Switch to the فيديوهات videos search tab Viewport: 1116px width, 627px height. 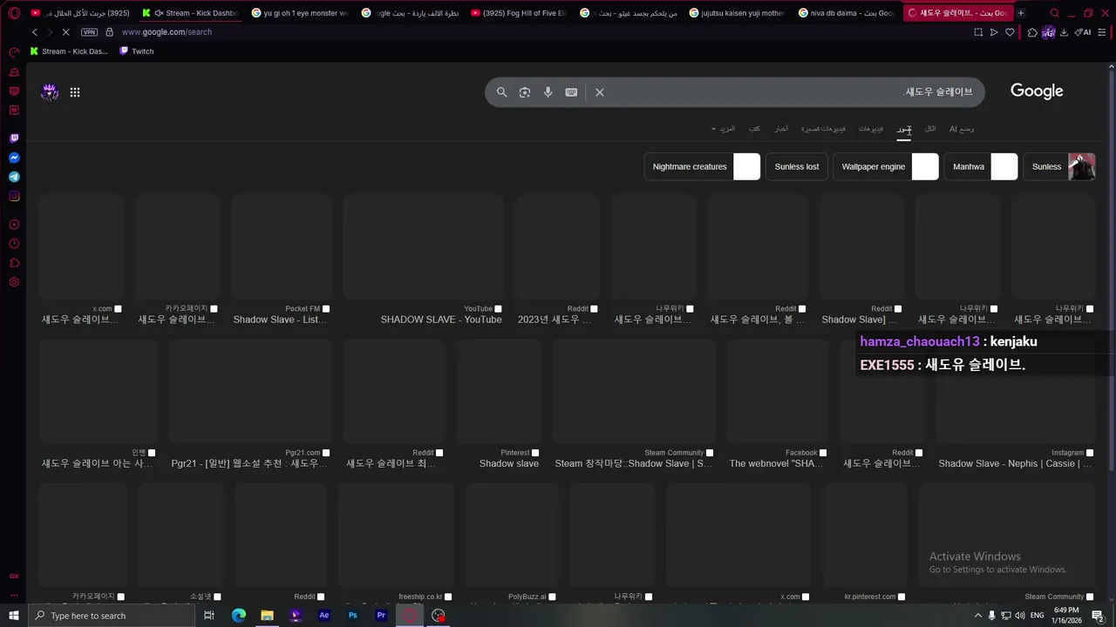[871, 129]
